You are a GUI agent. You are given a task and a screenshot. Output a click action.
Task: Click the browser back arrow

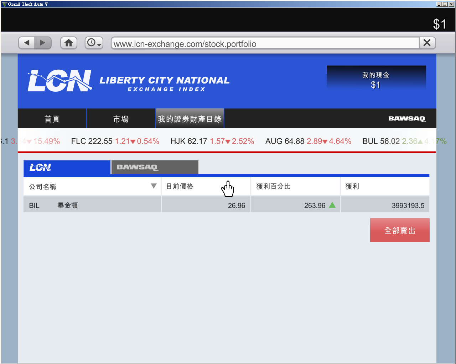click(x=27, y=43)
